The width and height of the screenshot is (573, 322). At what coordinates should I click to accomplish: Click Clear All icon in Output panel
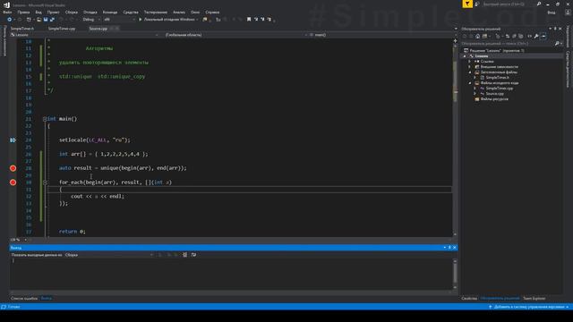185,255
